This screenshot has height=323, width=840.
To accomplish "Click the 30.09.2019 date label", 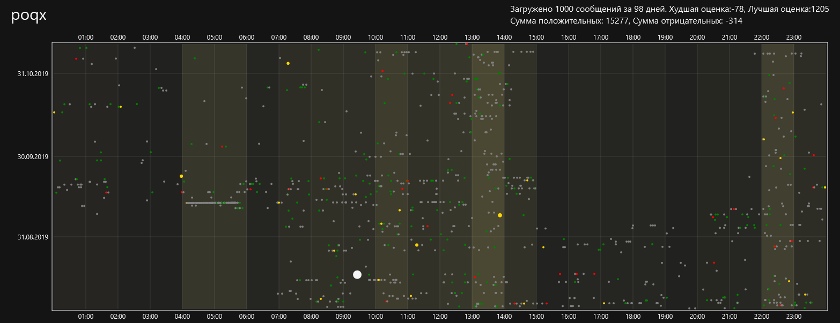I will pos(33,157).
